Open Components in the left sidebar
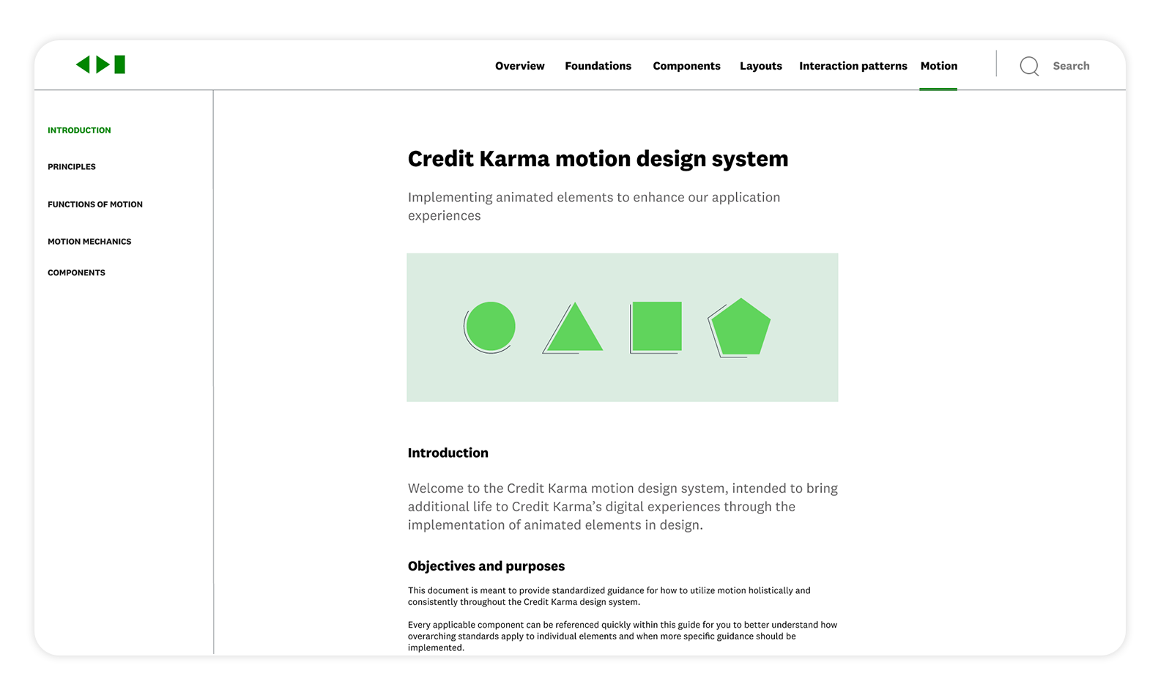The height and width of the screenshot is (698, 1158). coord(76,272)
